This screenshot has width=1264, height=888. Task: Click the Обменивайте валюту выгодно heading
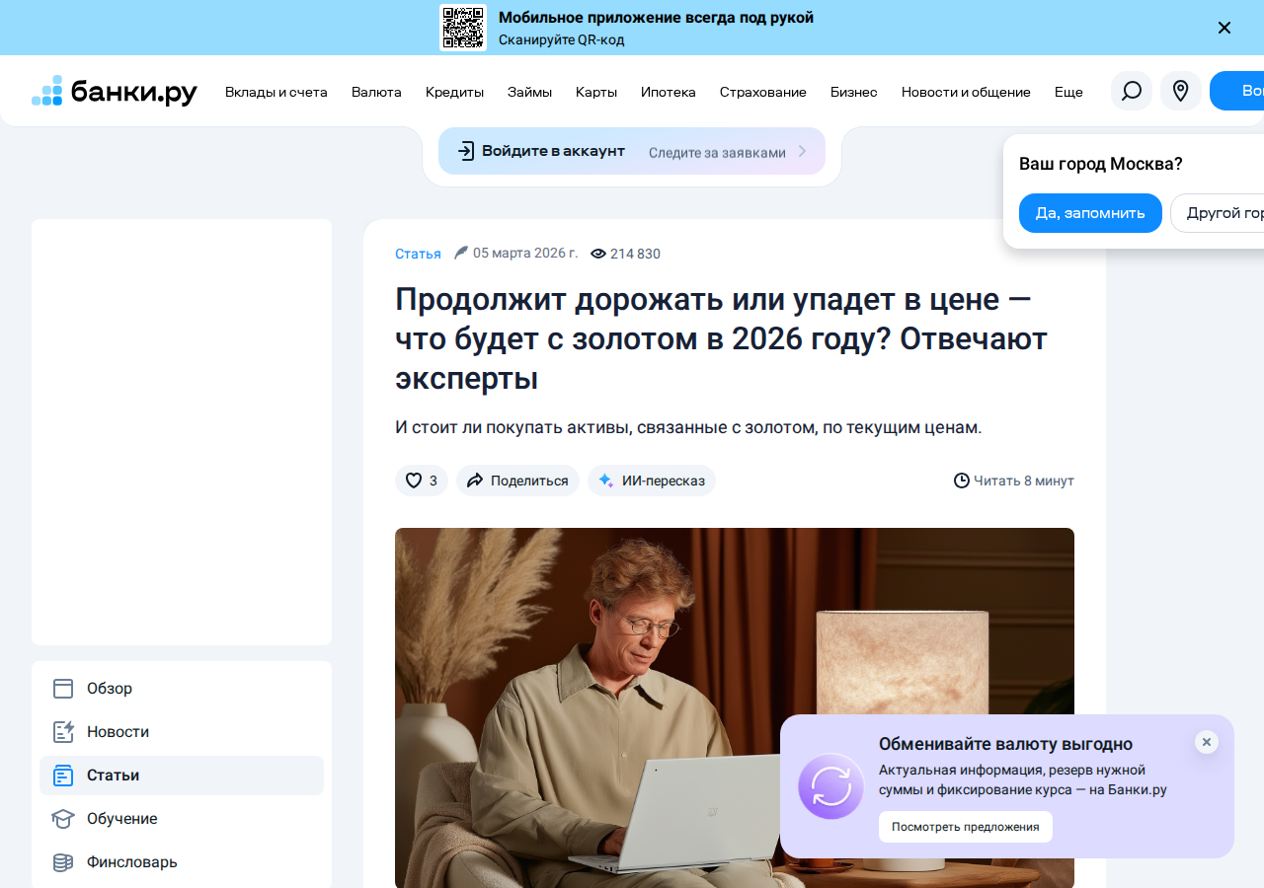coord(1005,744)
